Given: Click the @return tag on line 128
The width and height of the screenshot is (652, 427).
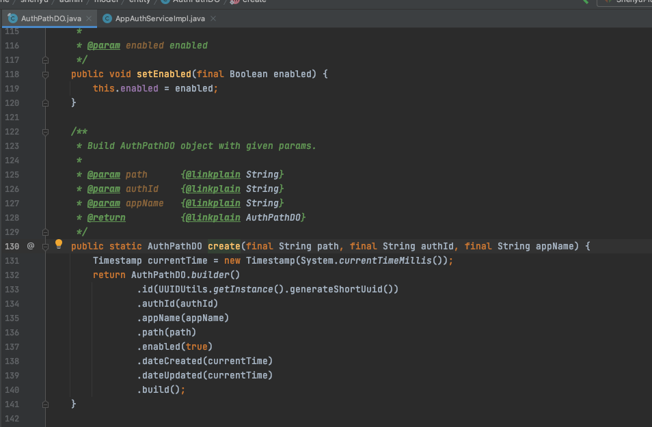Looking at the screenshot, I should pyautogui.click(x=106, y=217).
